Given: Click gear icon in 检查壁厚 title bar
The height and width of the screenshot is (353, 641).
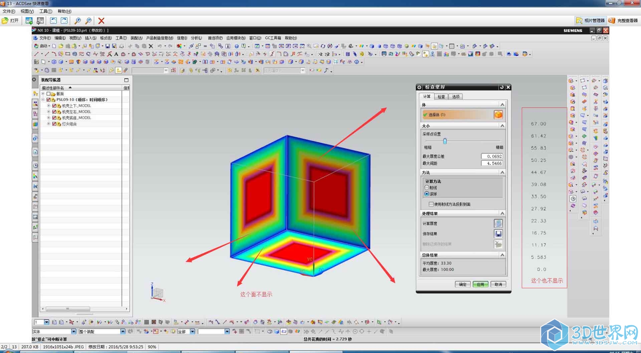Looking at the screenshot, I should 419,87.
